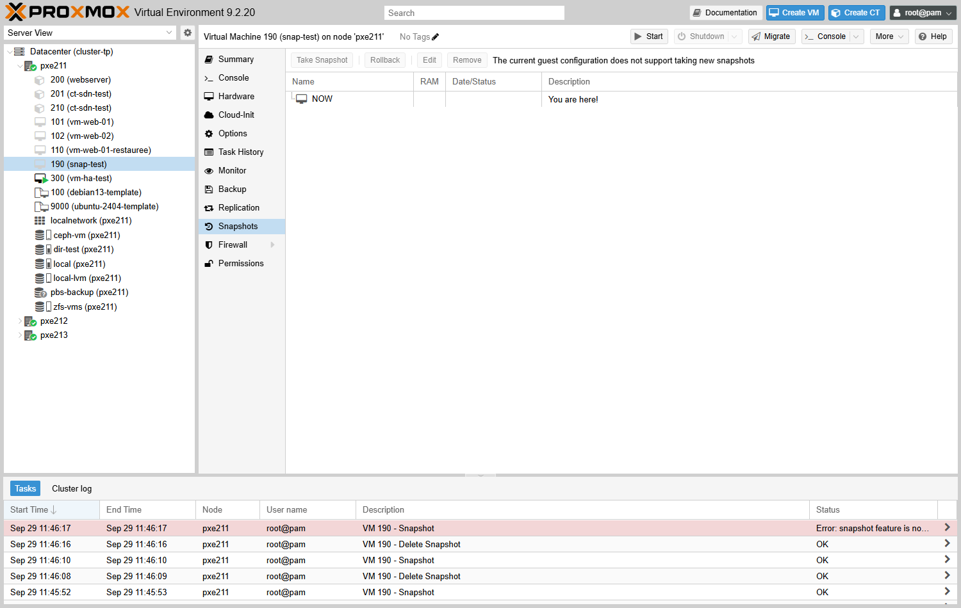Open the Documentation button
Image resolution: width=961 pixels, height=608 pixels.
(726, 13)
